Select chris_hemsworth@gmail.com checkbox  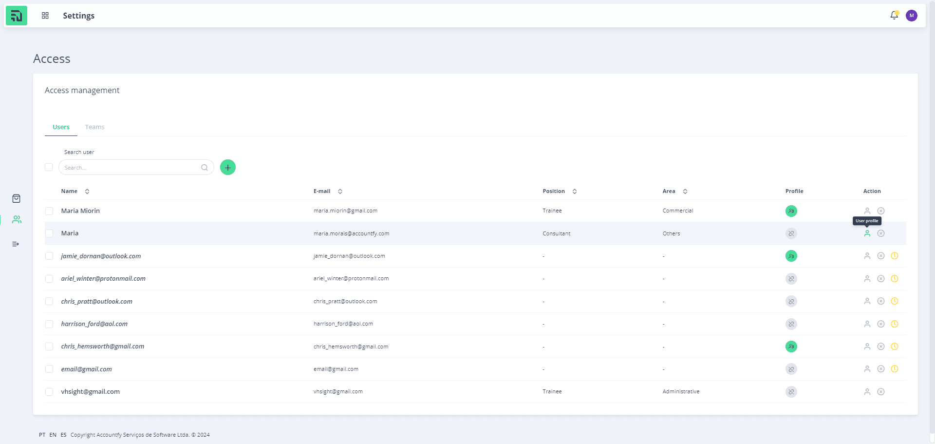[x=49, y=347]
